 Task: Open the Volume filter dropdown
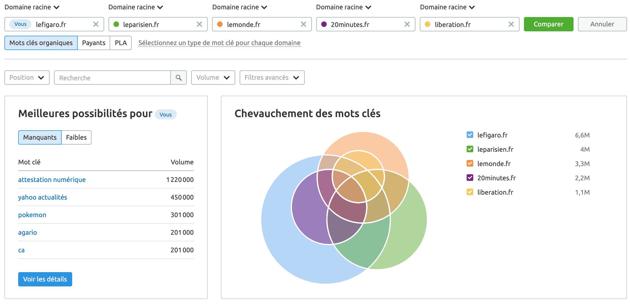pyautogui.click(x=213, y=78)
